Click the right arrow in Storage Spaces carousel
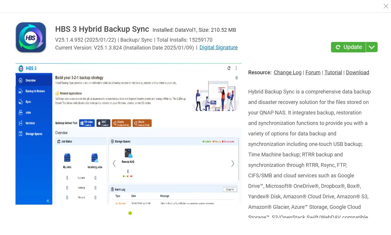 (x=233, y=163)
